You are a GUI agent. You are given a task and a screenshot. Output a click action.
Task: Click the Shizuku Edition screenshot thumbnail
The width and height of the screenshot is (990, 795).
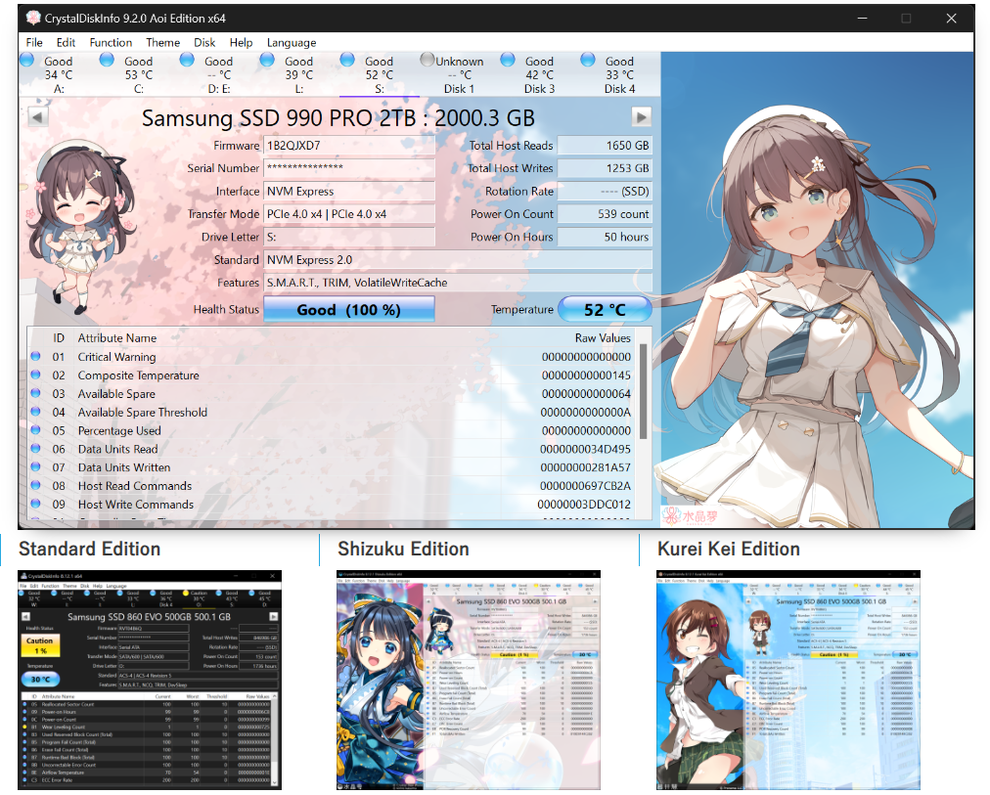(469, 682)
